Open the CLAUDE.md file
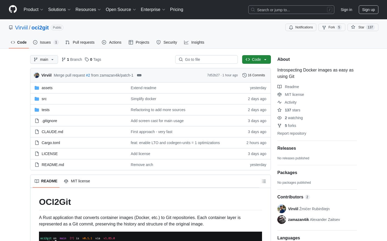 point(52,132)
